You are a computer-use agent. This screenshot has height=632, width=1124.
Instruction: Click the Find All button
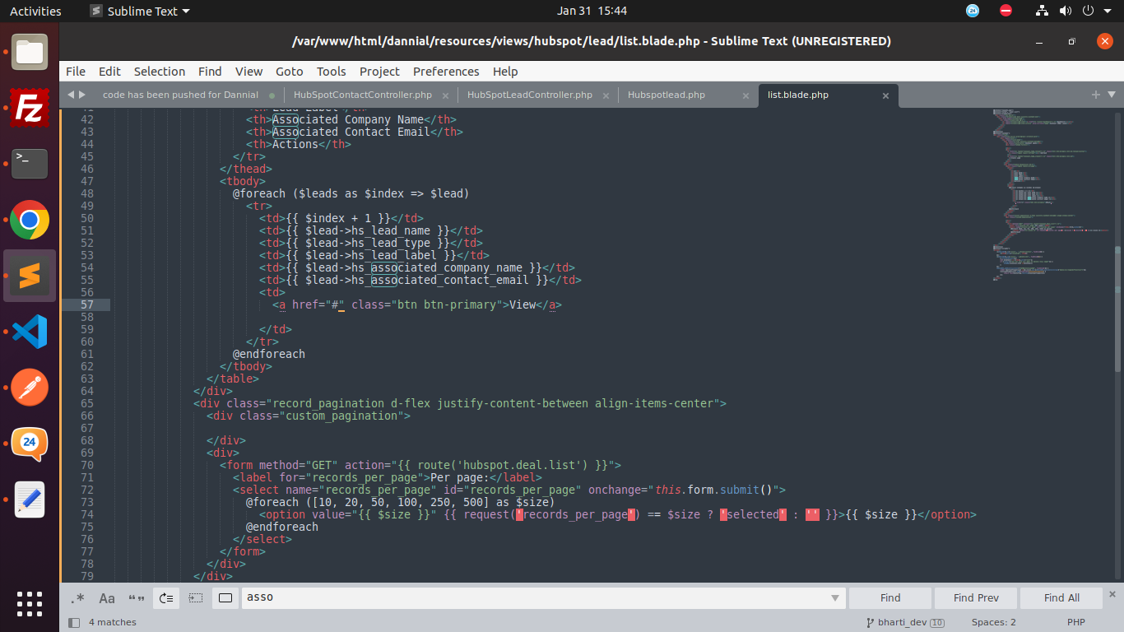pyautogui.click(x=1061, y=598)
